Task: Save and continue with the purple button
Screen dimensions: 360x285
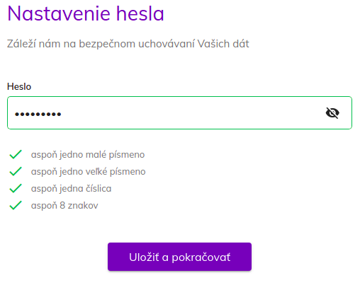Action: [x=179, y=257]
